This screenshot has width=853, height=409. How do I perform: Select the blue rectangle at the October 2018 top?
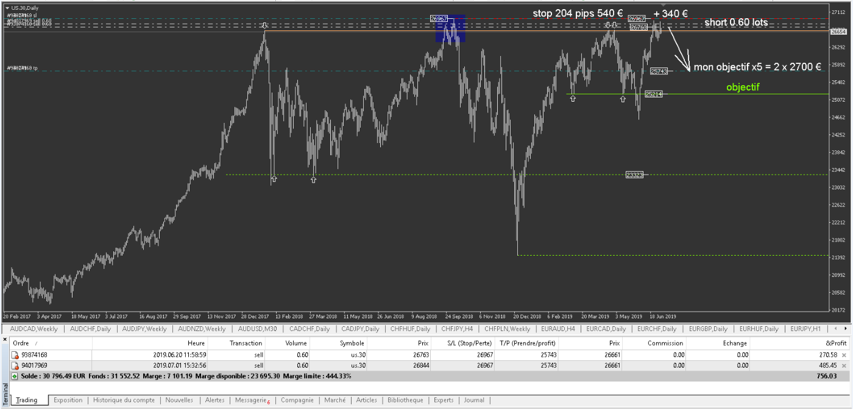coord(450,29)
